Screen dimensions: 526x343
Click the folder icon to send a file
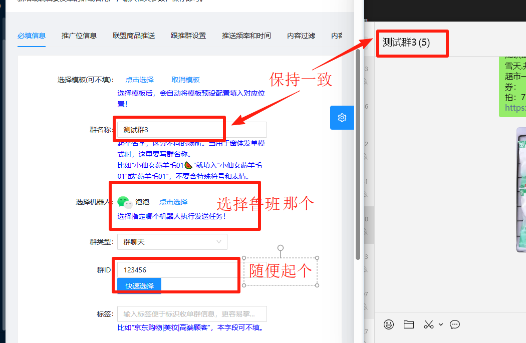[x=409, y=324]
